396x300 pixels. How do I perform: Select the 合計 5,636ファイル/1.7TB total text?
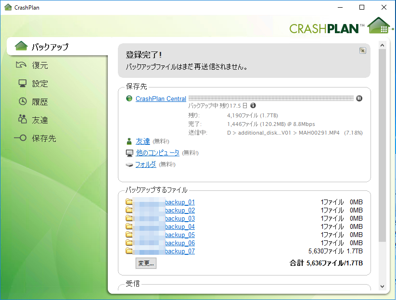(326, 263)
